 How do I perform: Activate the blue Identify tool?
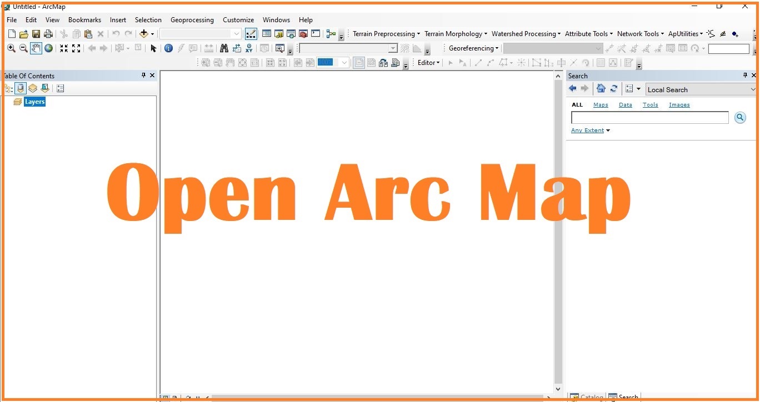(168, 48)
